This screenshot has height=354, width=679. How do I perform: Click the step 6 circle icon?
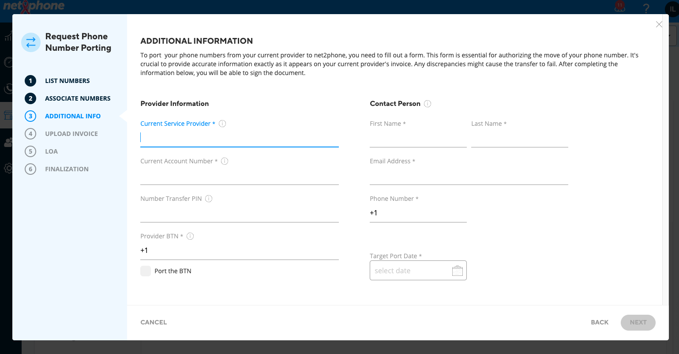[x=30, y=169]
